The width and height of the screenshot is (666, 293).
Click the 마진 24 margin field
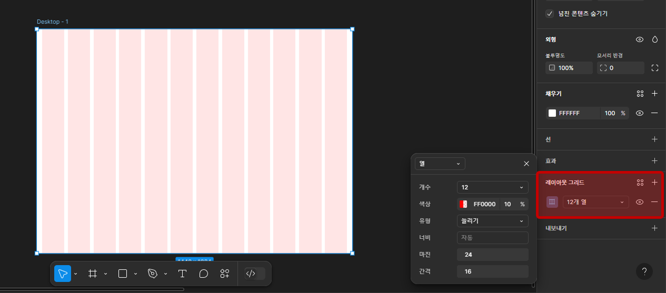(x=493, y=255)
